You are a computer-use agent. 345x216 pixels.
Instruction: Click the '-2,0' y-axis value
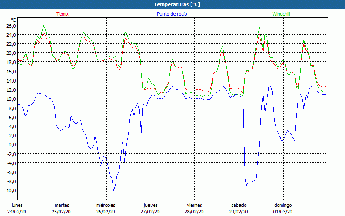tap(12, 154)
